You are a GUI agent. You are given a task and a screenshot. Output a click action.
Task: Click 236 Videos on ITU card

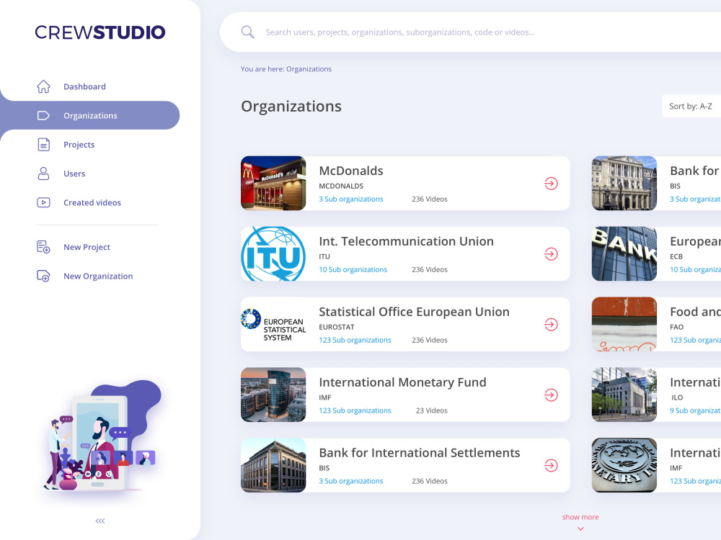[x=430, y=269]
